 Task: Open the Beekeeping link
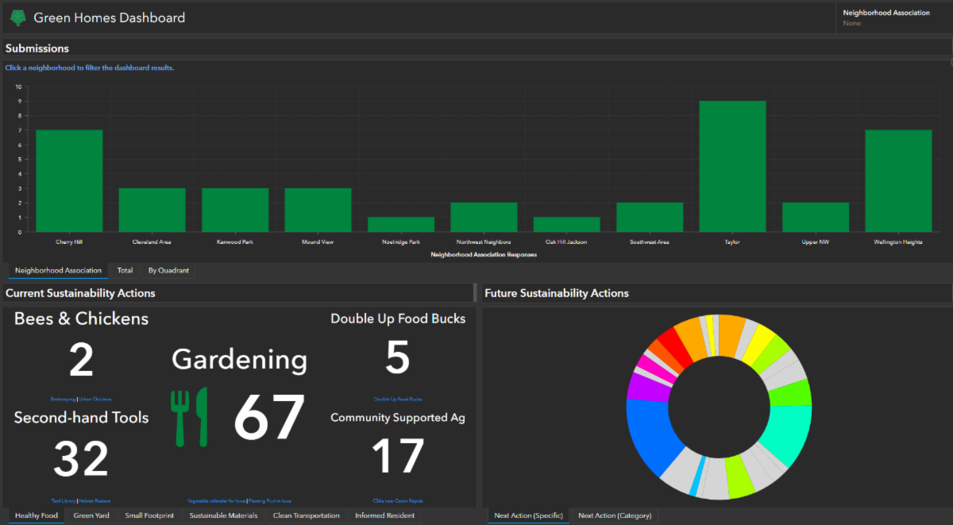click(63, 399)
